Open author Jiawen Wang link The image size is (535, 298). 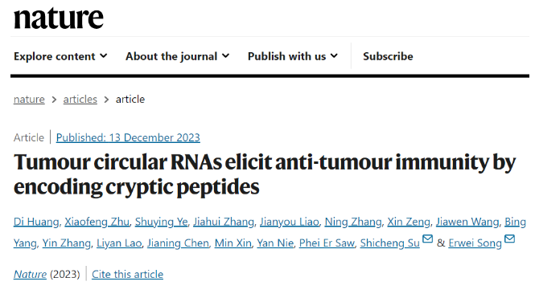click(467, 222)
